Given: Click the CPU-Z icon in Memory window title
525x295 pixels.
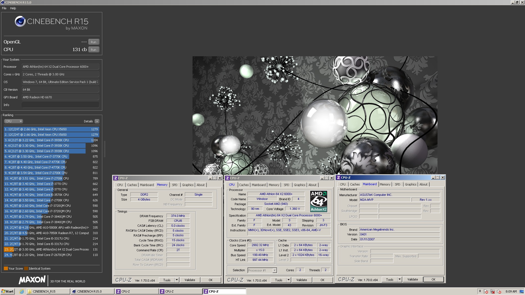Looking at the screenshot, I should (x=116, y=178).
